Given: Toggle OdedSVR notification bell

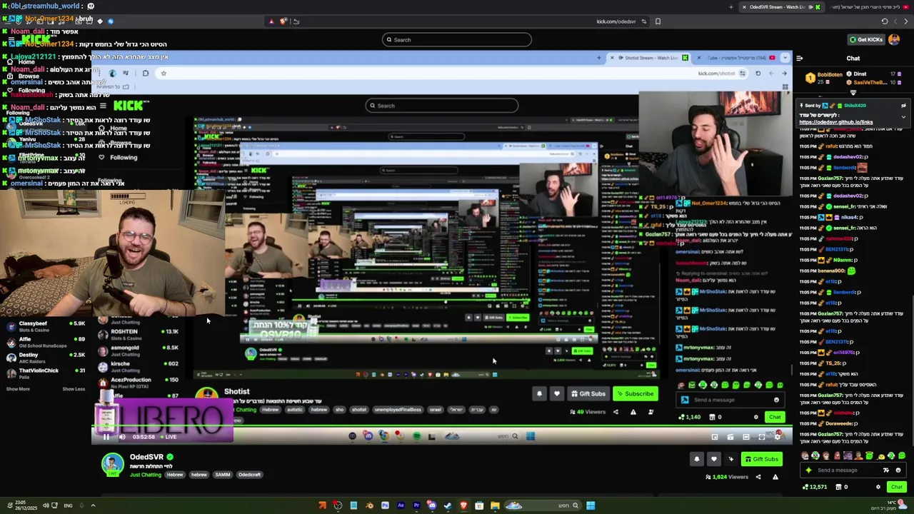Looking at the screenshot, I should pos(697,459).
